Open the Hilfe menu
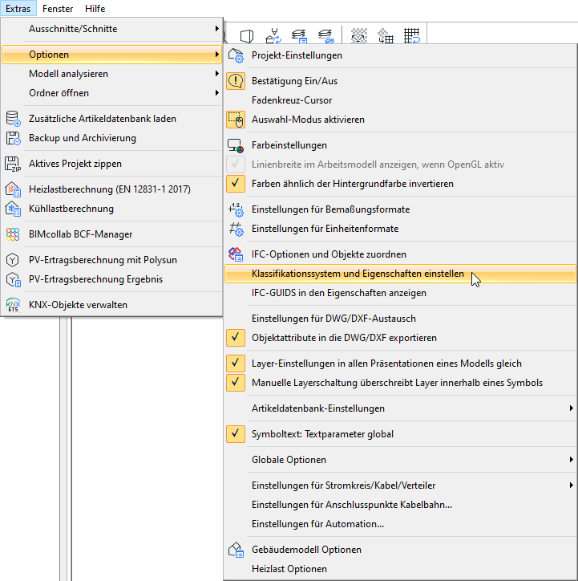 (x=95, y=8)
